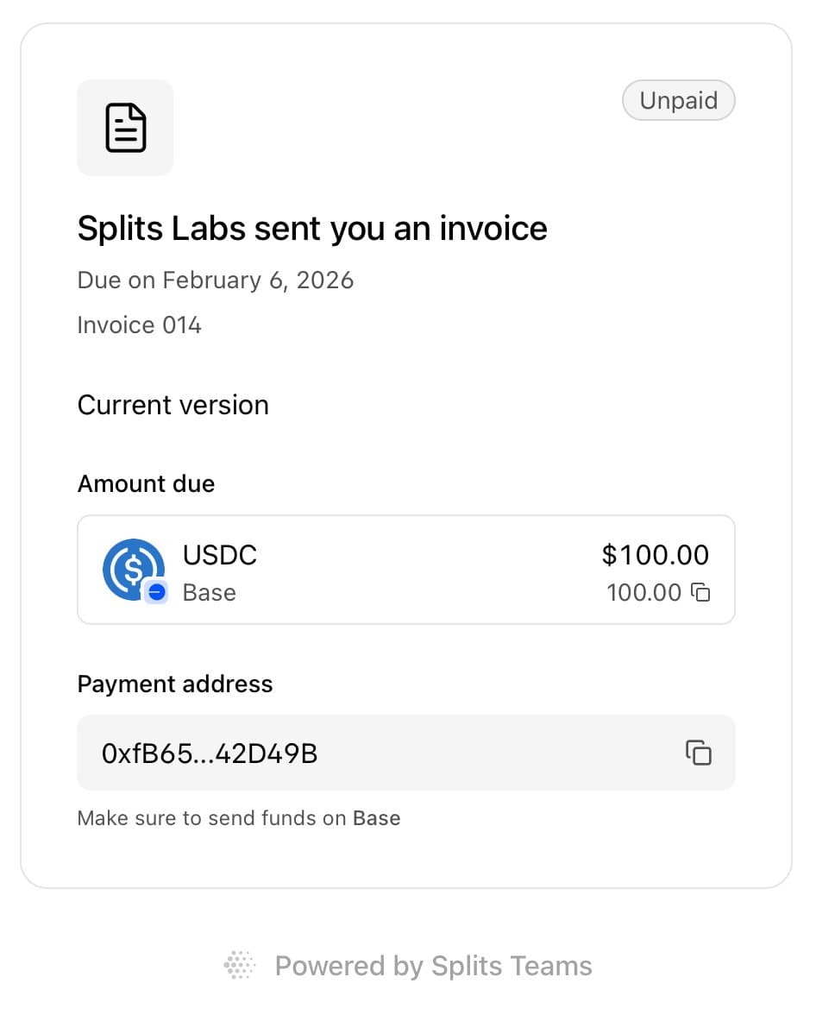Click the invoice title heading
816x1015 pixels.
point(312,229)
